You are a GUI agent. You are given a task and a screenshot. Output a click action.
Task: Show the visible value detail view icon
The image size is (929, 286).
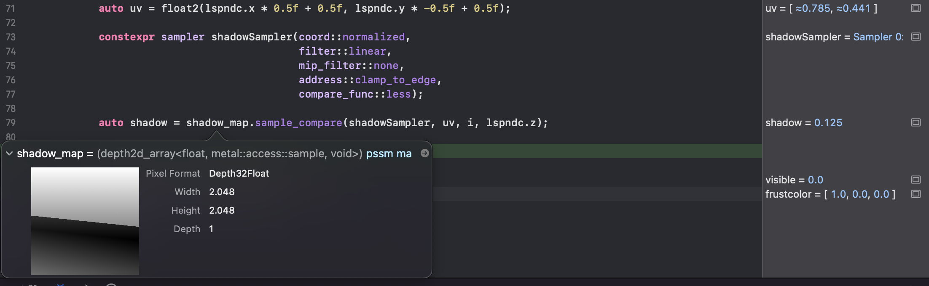(x=916, y=180)
